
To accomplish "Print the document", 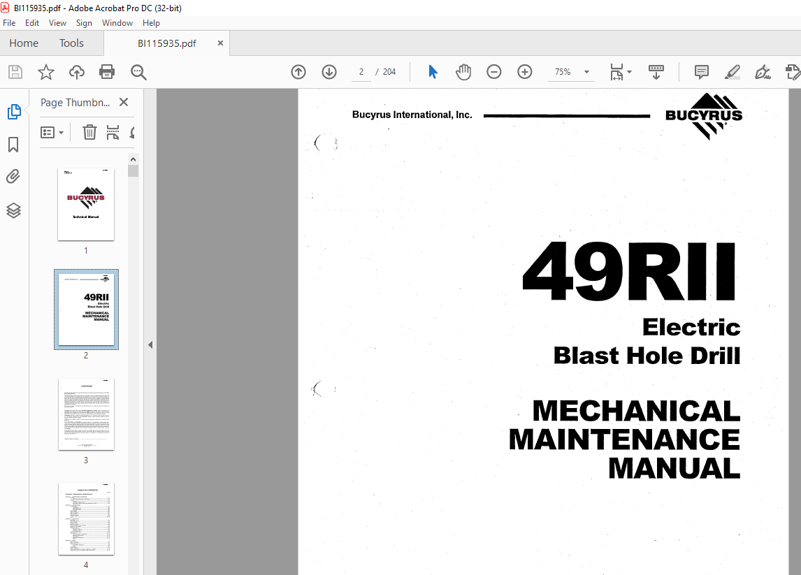I will pos(107,72).
